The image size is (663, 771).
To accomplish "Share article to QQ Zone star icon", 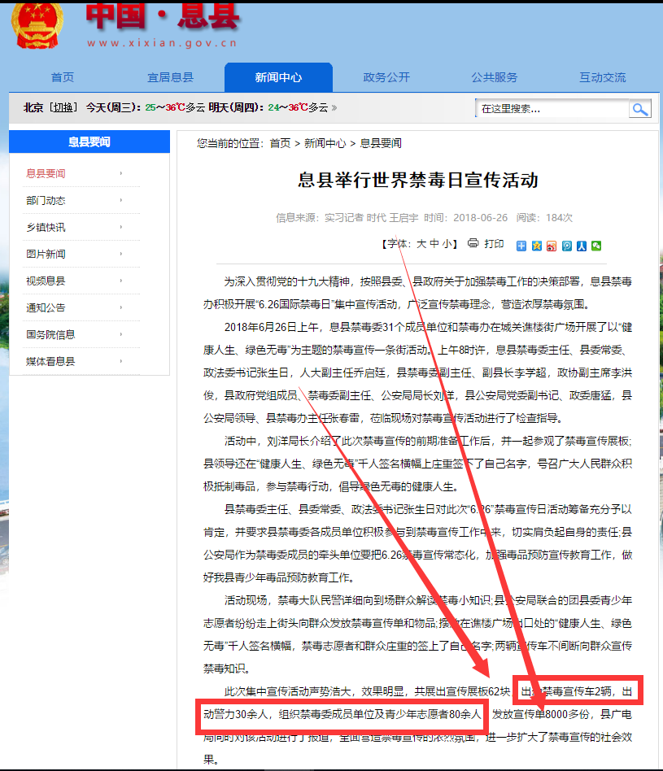I will pos(536,246).
